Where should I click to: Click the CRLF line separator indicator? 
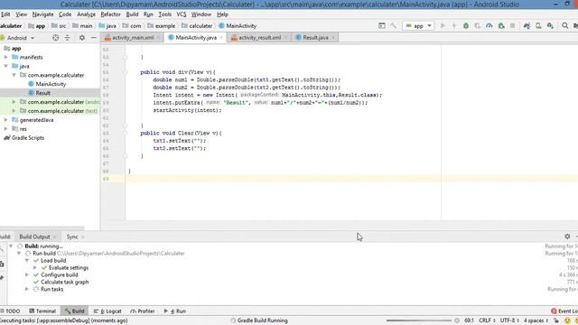[487, 320]
